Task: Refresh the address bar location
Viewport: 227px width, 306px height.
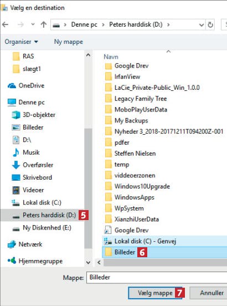Action: 210,25
